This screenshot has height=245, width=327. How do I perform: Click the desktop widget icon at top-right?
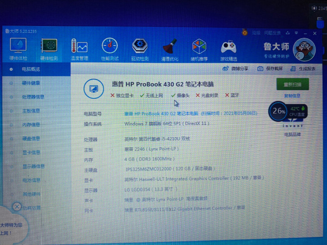(314, 8)
